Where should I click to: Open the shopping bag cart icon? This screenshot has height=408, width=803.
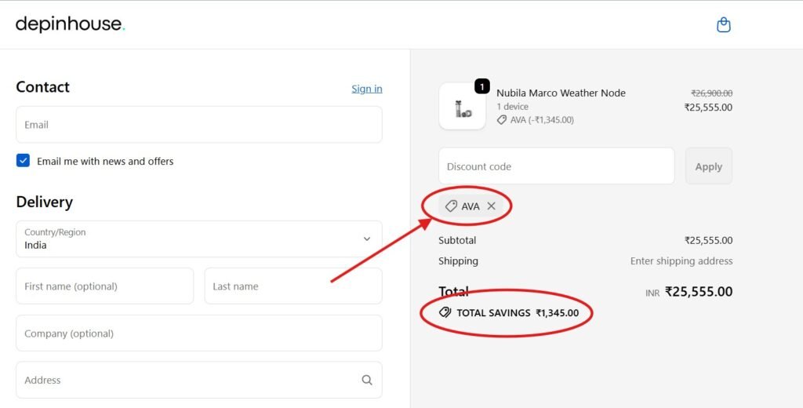coord(723,24)
